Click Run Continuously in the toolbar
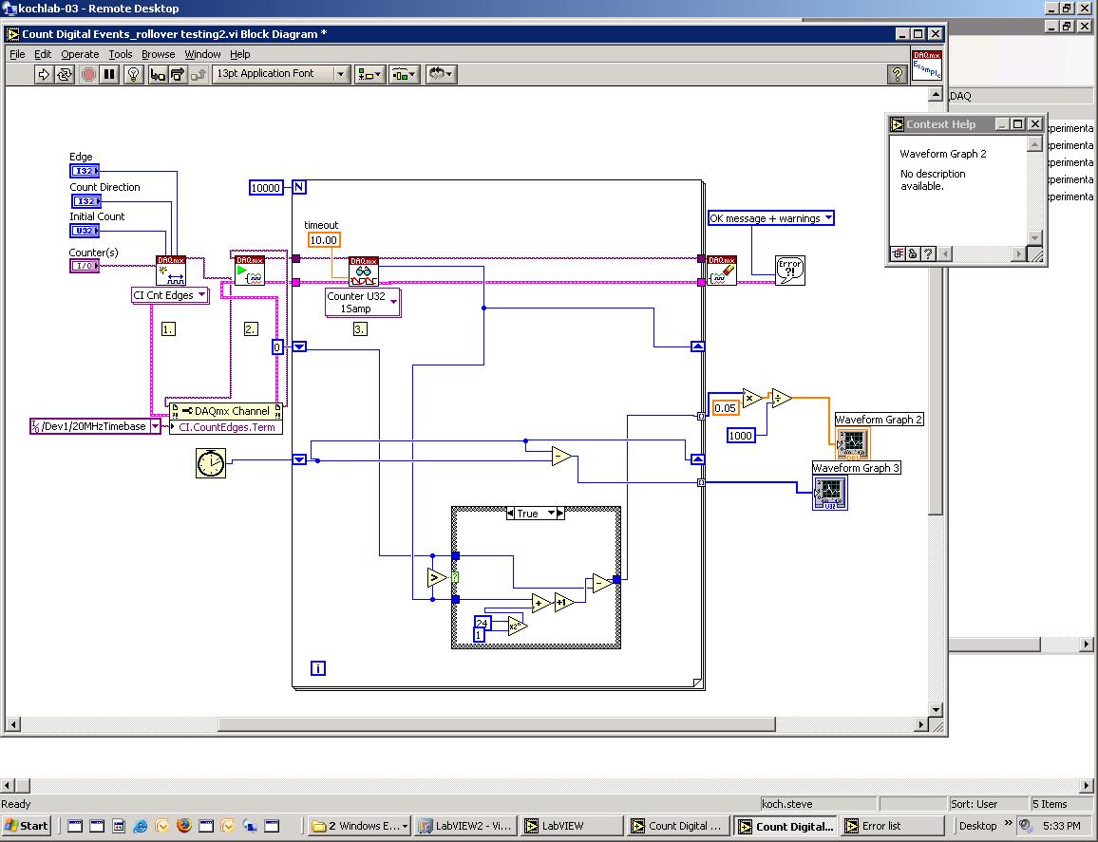The width and height of the screenshot is (1098, 842). (x=65, y=74)
